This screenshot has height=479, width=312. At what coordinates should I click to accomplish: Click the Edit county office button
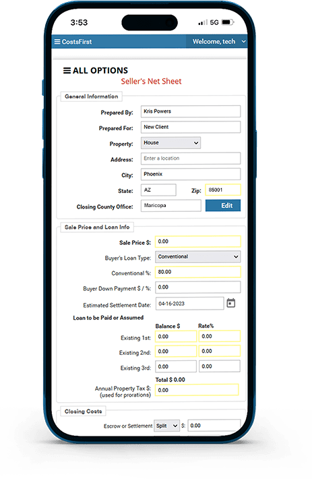pyautogui.click(x=223, y=206)
